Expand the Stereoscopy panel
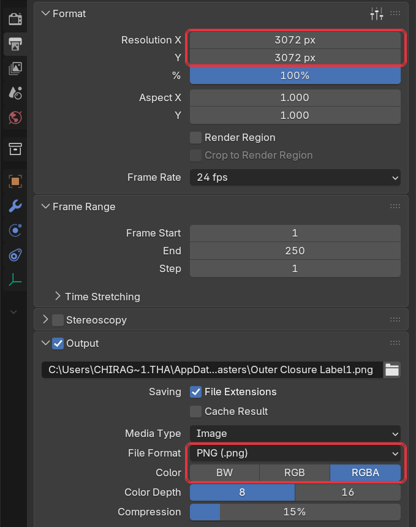The height and width of the screenshot is (527, 416). coord(45,320)
